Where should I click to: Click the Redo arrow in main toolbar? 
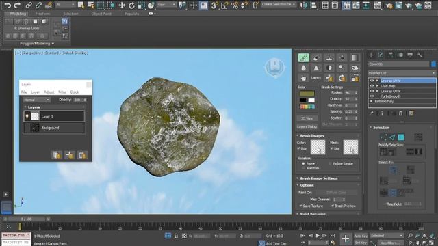17,5
